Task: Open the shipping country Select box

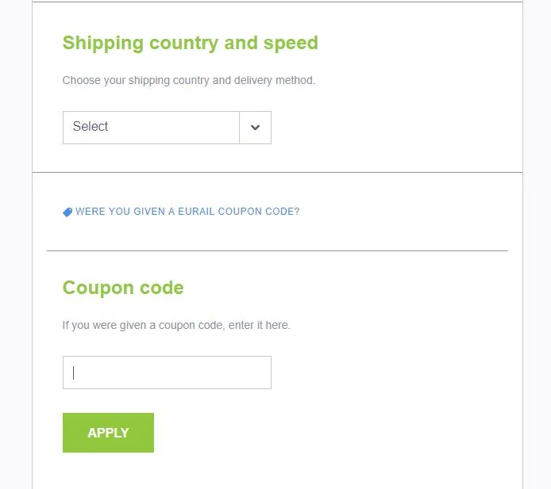Action: tap(151, 128)
